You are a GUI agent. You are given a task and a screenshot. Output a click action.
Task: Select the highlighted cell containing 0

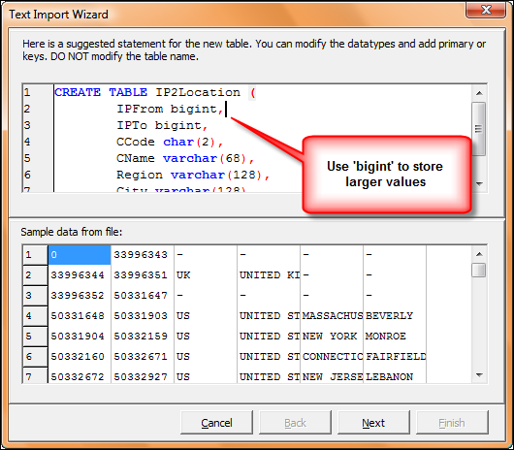80,255
